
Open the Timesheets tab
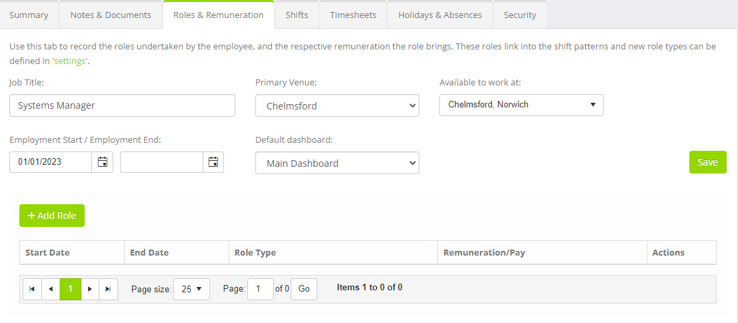point(353,15)
